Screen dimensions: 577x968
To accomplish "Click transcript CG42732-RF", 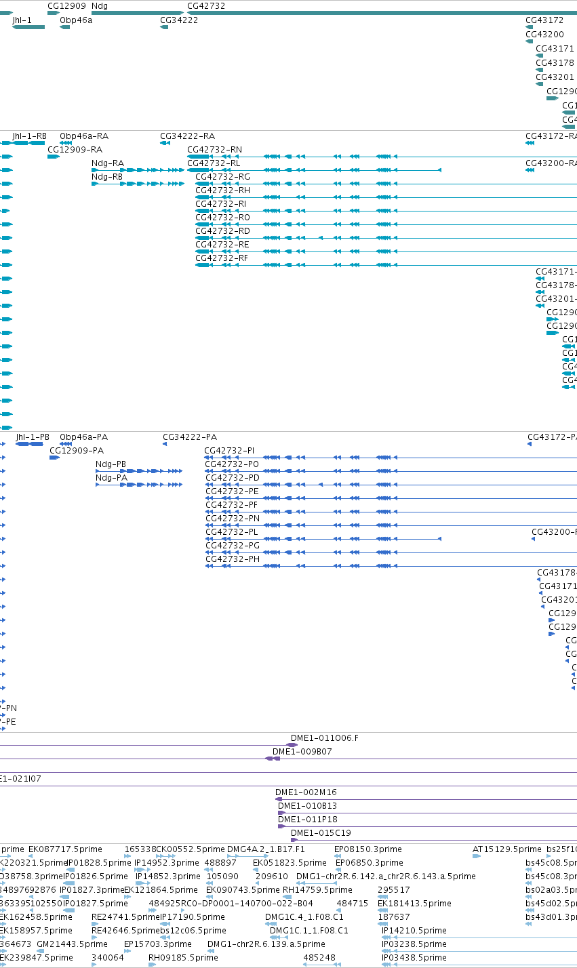I will tap(386, 265).
